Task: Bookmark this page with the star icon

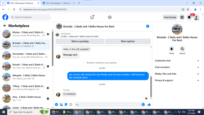Action: click(188, 9)
